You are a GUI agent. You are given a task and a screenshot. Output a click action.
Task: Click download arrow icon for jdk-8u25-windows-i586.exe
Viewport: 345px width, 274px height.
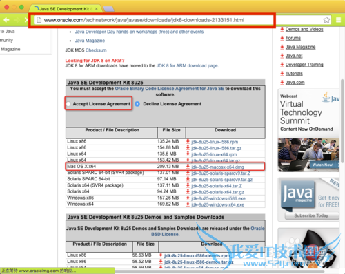click(188, 198)
